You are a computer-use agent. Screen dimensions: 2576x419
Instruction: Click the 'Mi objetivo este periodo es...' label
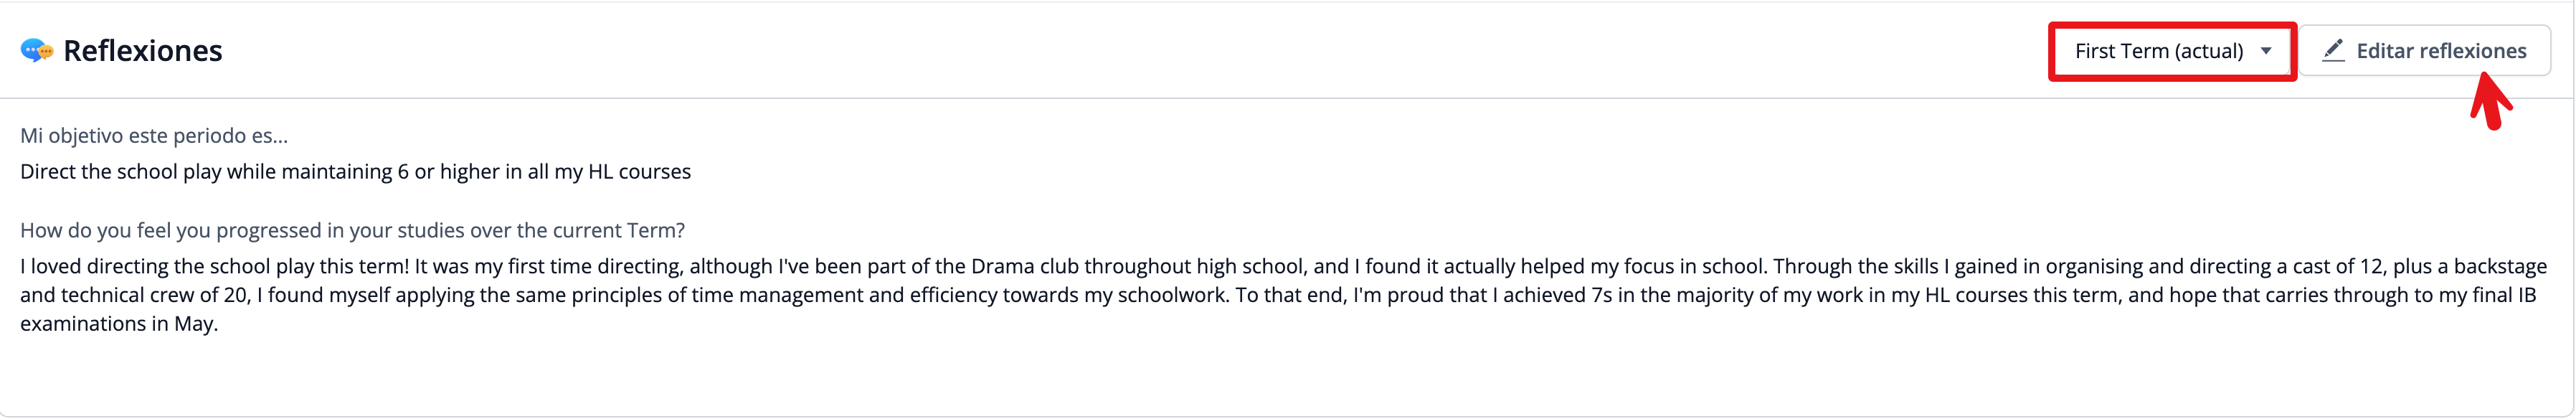pyautogui.click(x=154, y=135)
